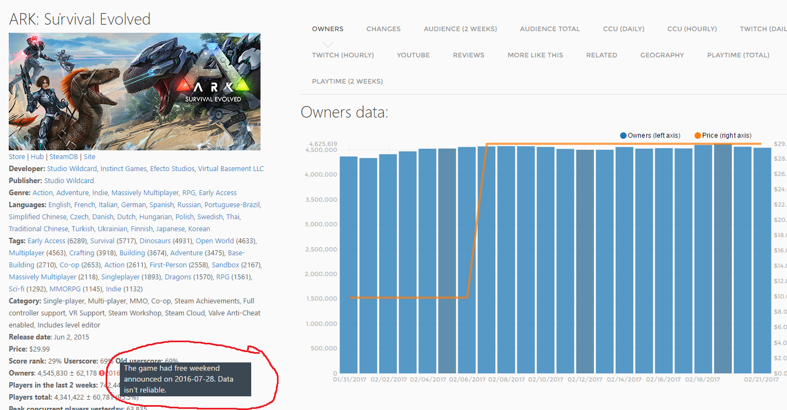787x410 pixels.
Task: Open the Playtime (2 Weeks) tab
Action: tap(347, 81)
